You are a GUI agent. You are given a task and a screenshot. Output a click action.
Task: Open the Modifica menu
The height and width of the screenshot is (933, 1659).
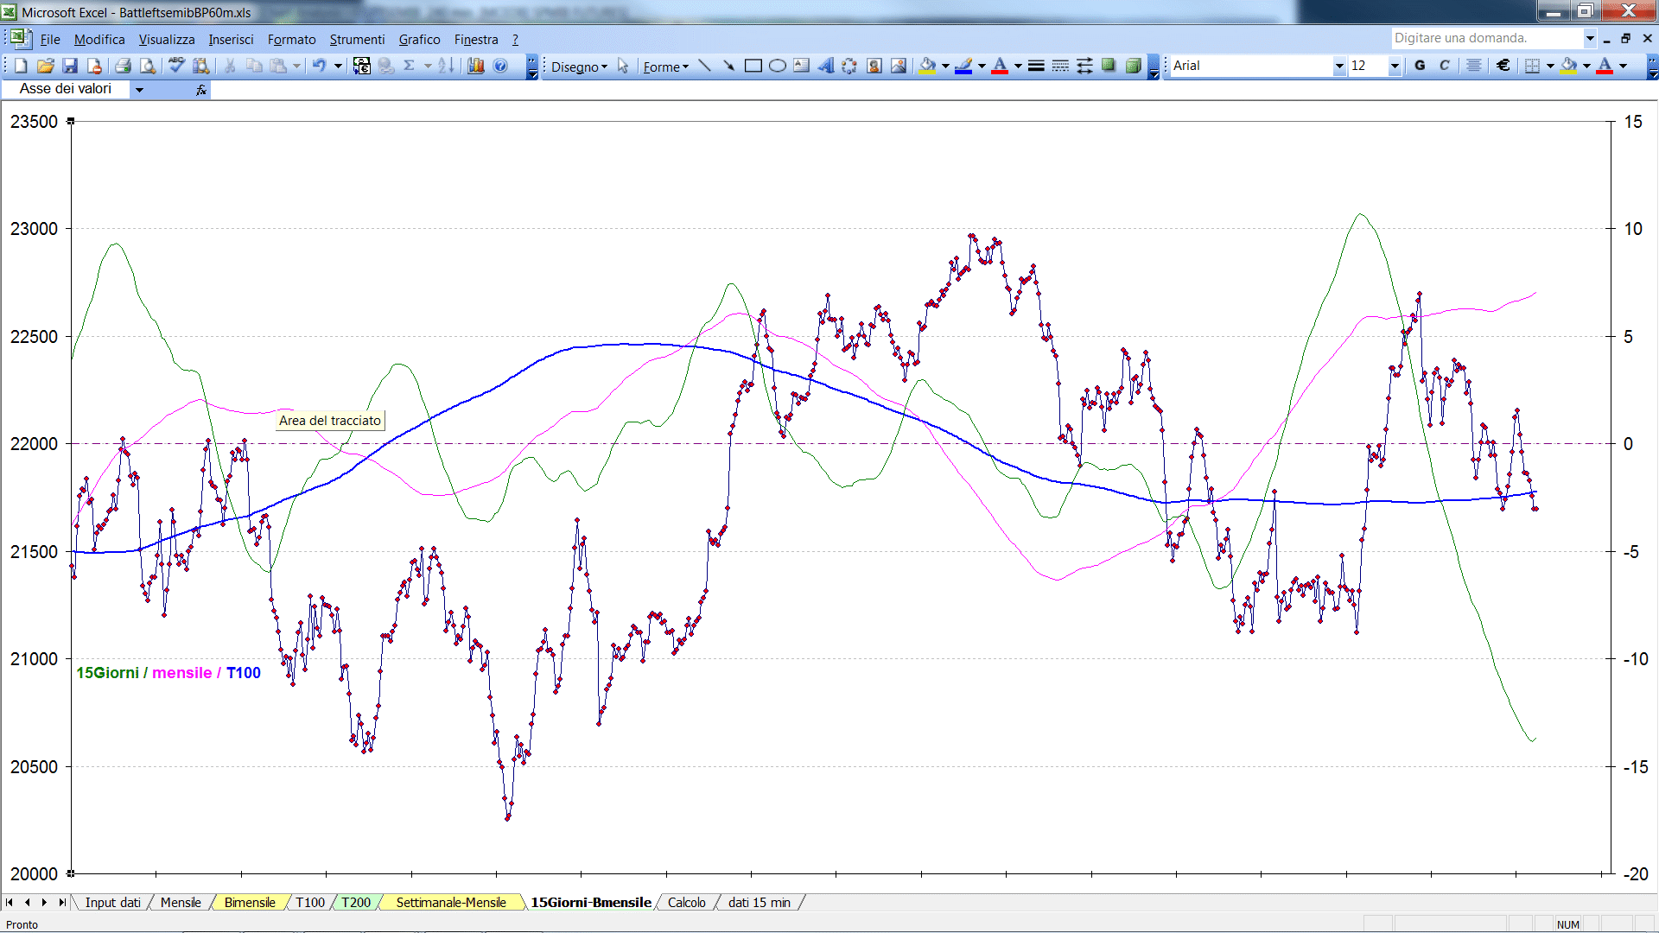pos(99,40)
